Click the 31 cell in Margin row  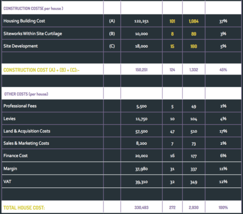(x=172, y=169)
